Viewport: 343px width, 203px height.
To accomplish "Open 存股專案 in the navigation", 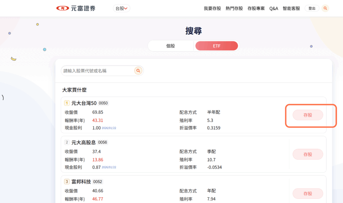I will click(x=256, y=8).
